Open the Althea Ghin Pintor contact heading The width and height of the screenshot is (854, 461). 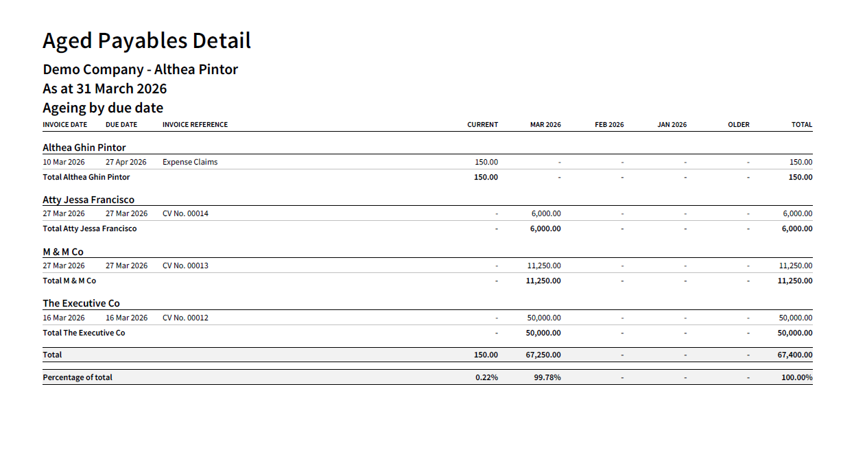[x=84, y=147]
